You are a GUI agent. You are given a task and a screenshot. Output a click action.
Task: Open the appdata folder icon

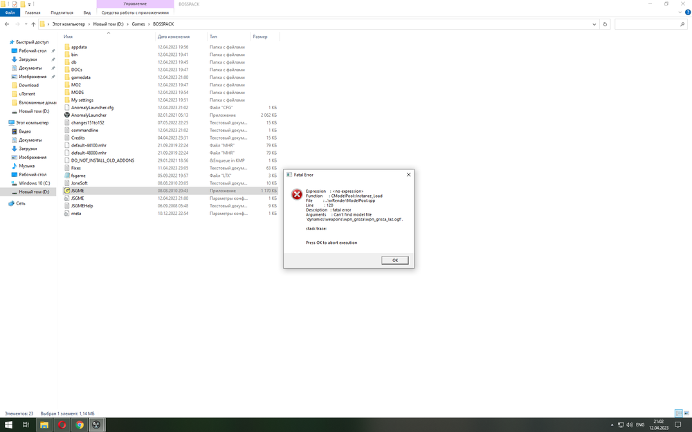tap(67, 47)
